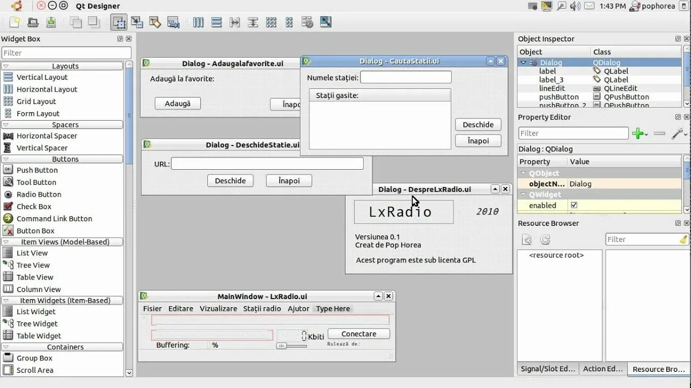
Task: Open Statii radio menu in LxRadio
Action: tap(262, 309)
